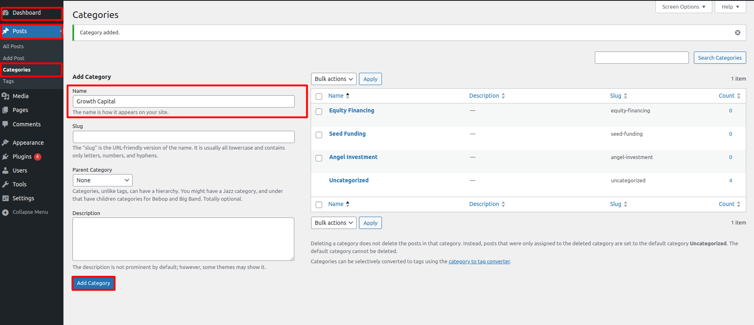Screen dimensions: 754x325
Task: Open the top Bulk actions dropdown
Action: 333,79
